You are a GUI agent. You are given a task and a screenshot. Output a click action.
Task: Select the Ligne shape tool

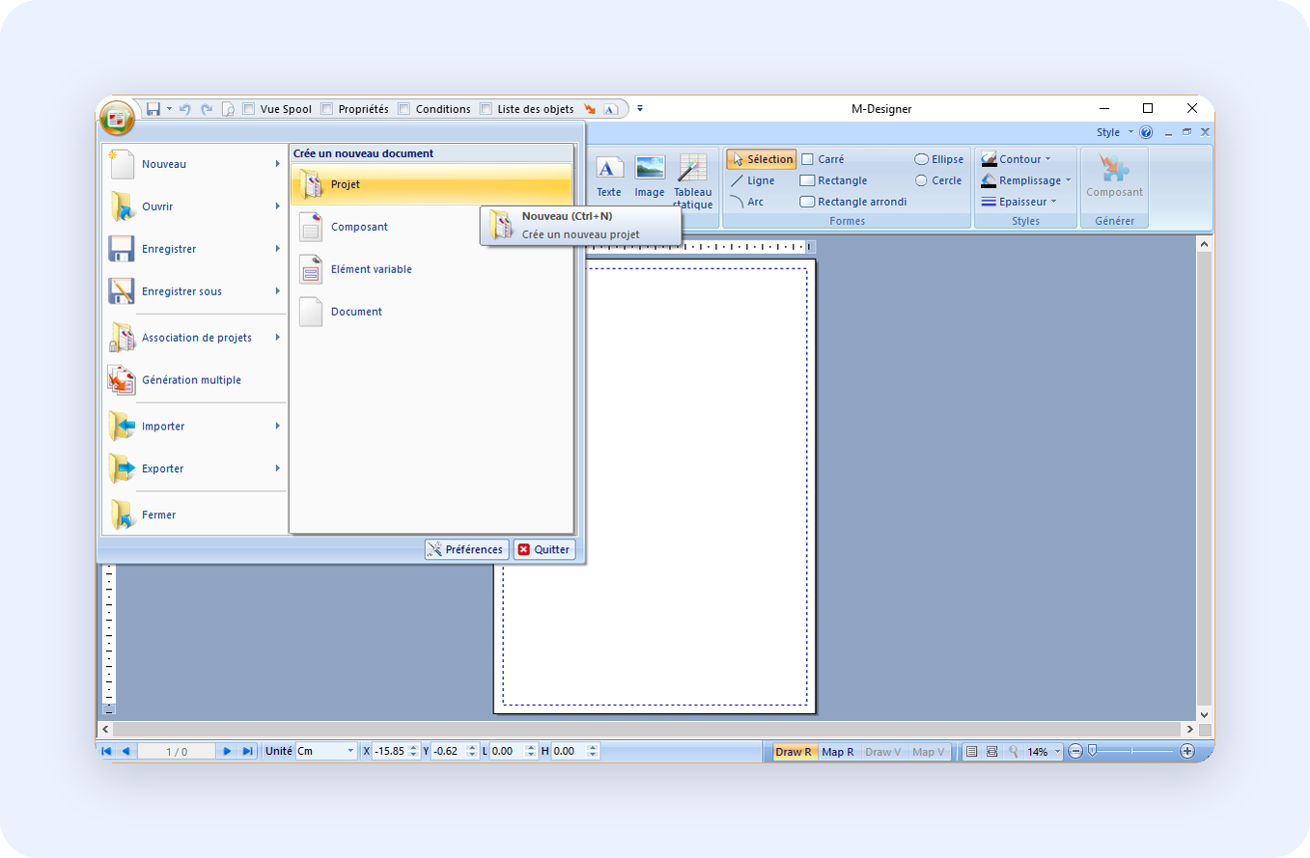pyautogui.click(x=752, y=180)
